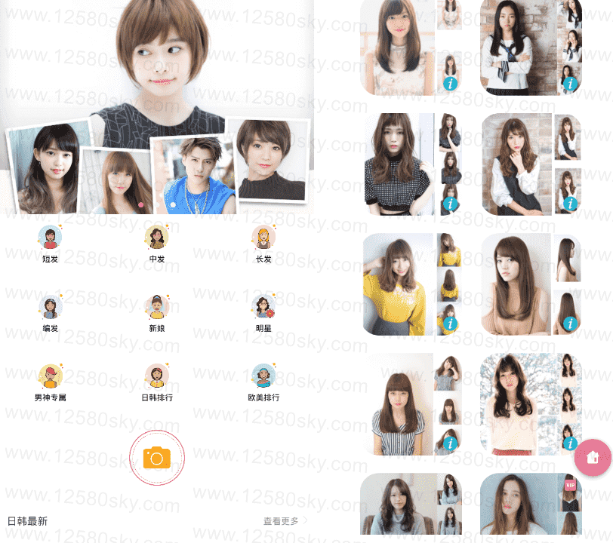Open the VIP blue-background hairstyle main photo

[x=520, y=504]
